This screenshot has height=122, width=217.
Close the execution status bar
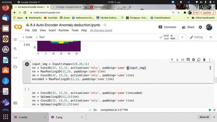[x=215, y=110]
